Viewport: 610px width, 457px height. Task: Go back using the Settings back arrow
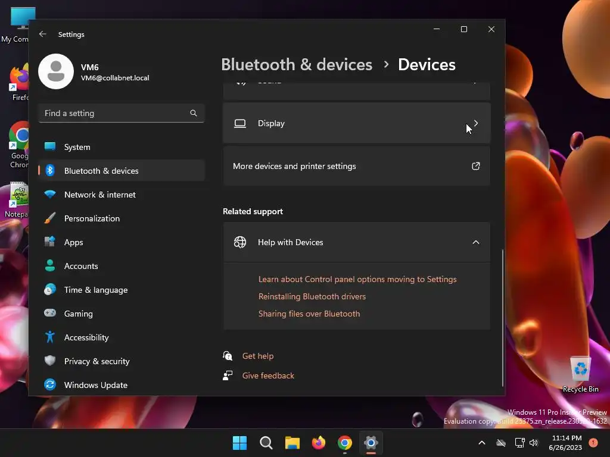43,34
